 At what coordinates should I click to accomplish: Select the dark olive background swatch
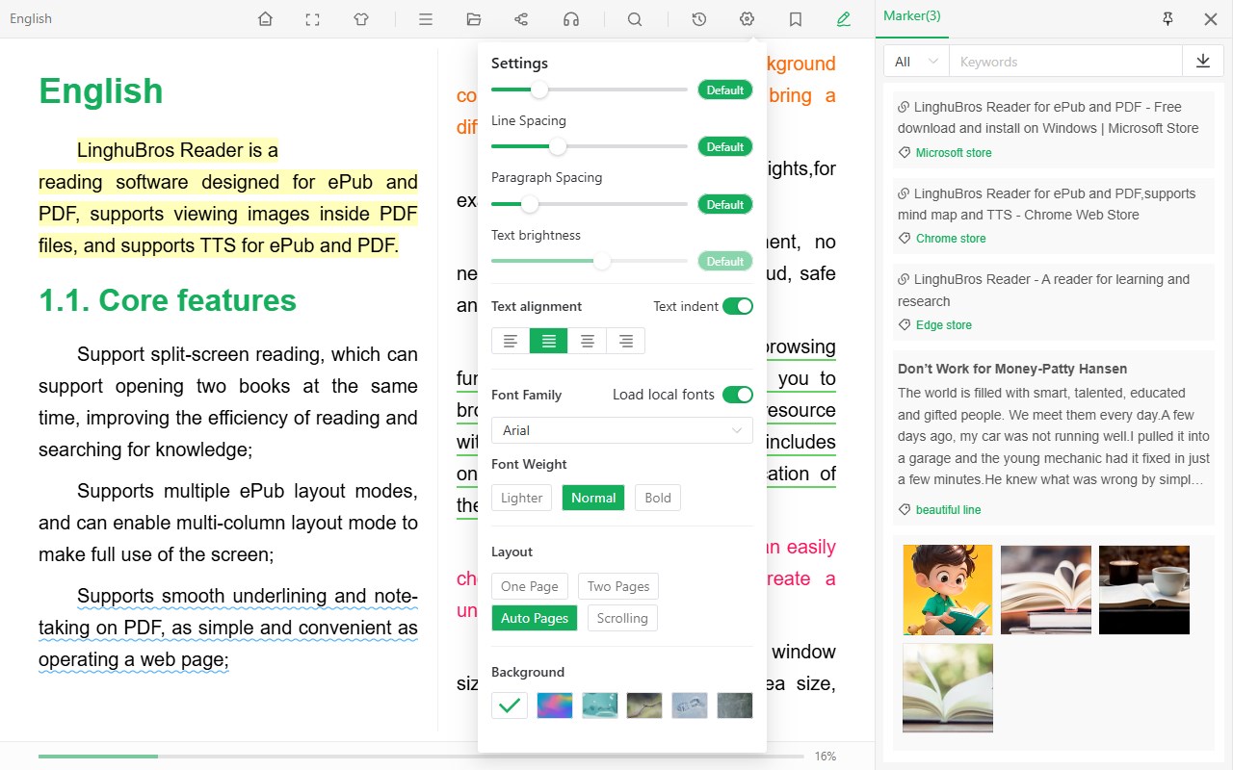click(x=644, y=706)
